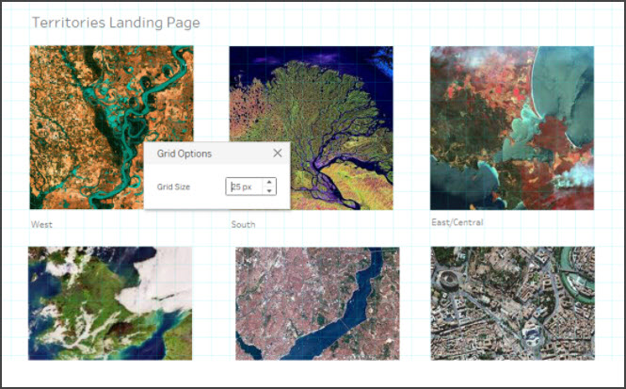
Task: Increase grid size with the up arrow
Action: point(270,182)
